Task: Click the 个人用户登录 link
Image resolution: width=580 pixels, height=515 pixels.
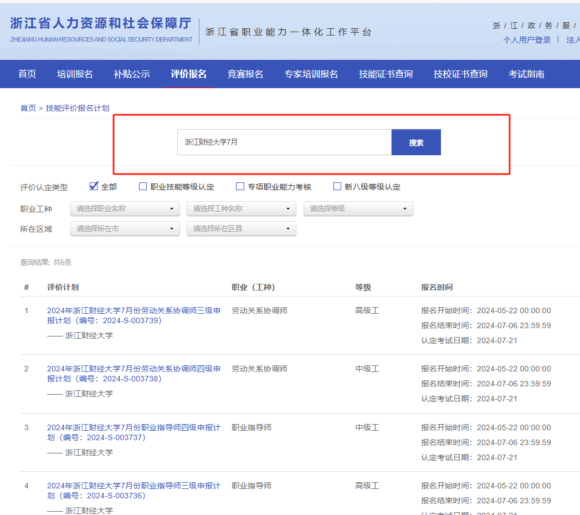Action: tap(527, 40)
